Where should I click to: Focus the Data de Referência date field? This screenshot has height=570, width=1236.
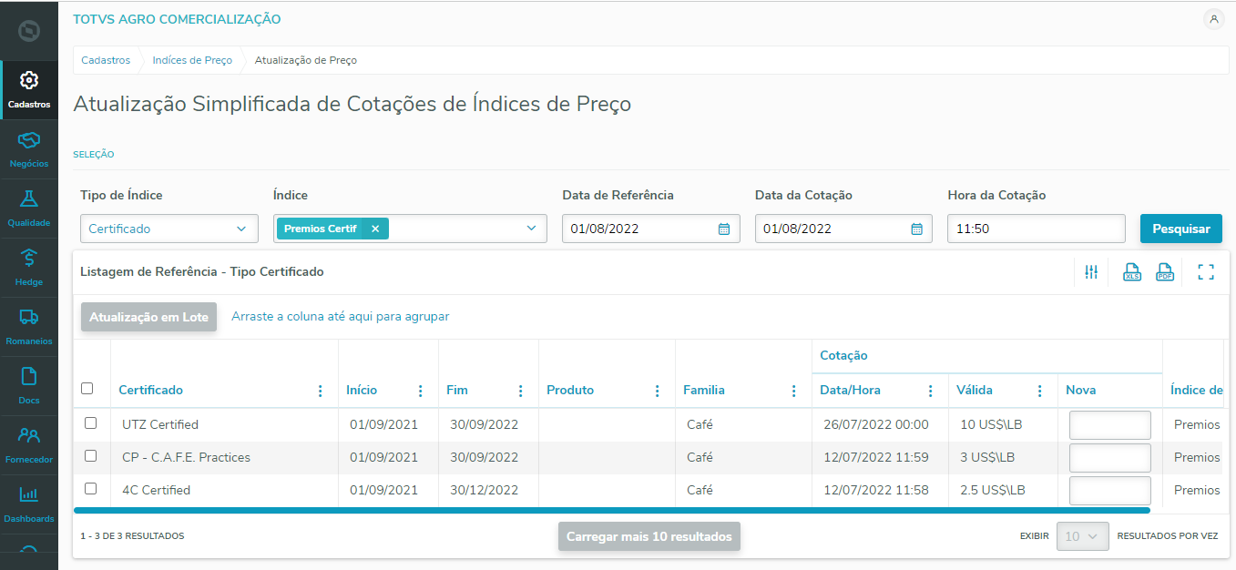(651, 229)
